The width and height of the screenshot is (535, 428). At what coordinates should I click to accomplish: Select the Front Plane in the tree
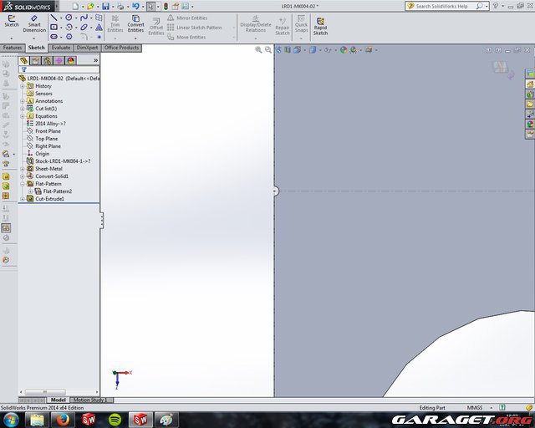click(47, 131)
